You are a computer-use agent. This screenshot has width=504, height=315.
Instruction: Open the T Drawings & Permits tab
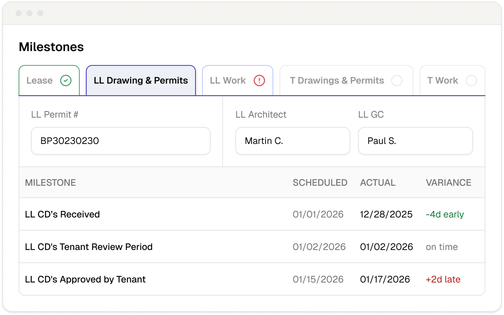pos(346,80)
